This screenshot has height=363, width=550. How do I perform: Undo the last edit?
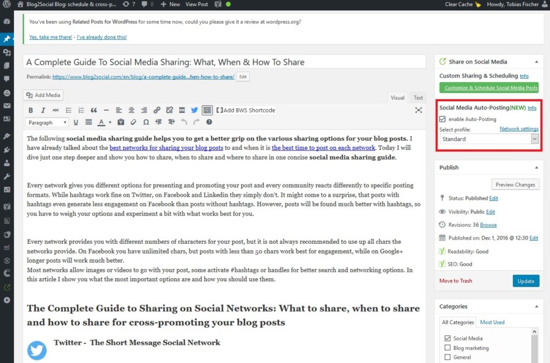184,122
